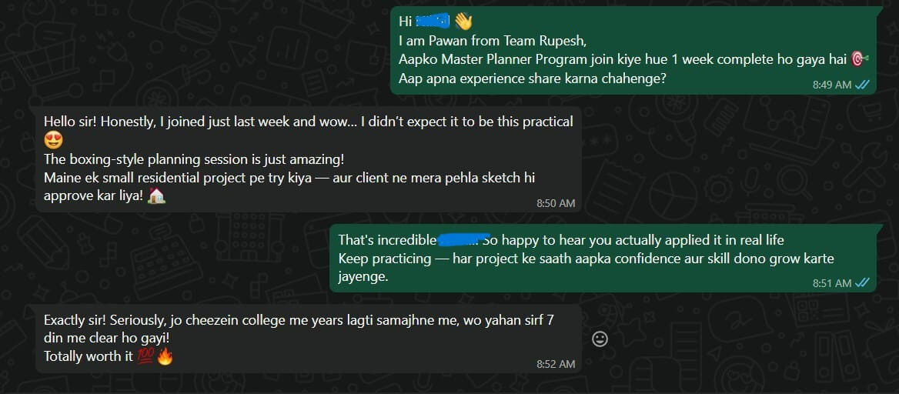Click the waving hand emoji
Viewport: 899px width, 394px height.
click(462, 22)
